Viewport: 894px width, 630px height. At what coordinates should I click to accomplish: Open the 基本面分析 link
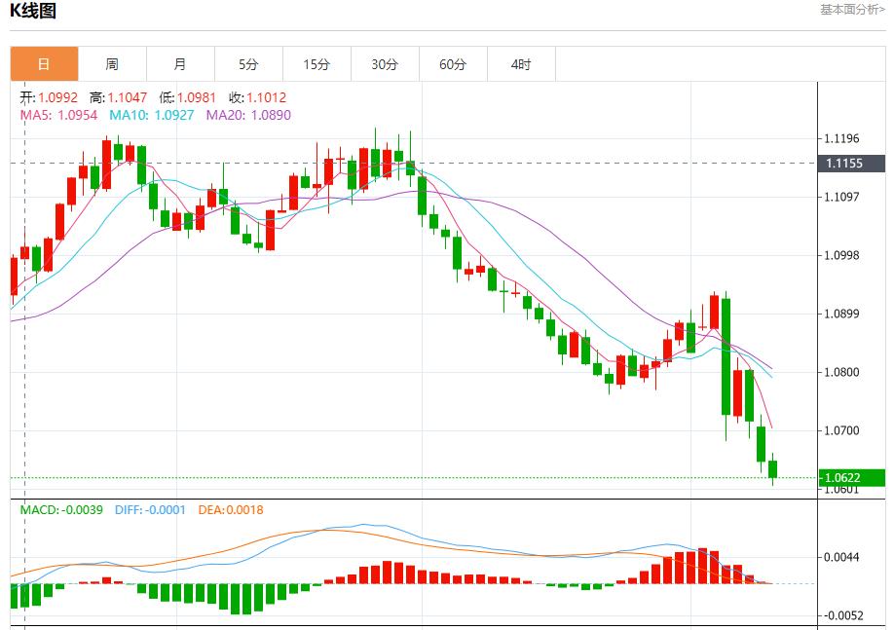point(852,10)
